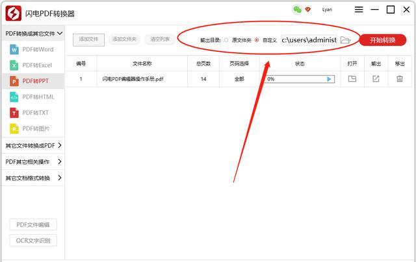Click the 状态 column header
The width and height of the screenshot is (416, 262).
tap(300, 64)
